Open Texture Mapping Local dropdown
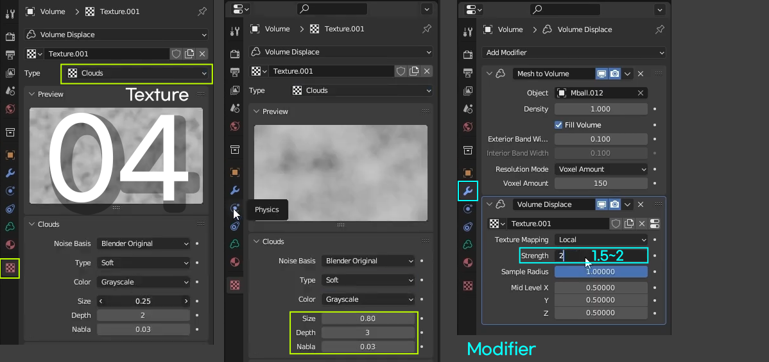Screen dimensions: 769x362 (x=601, y=240)
